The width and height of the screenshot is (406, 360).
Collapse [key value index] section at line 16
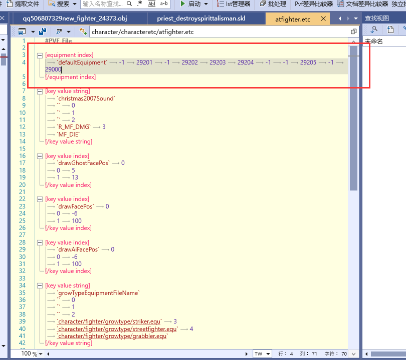(40, 156)
